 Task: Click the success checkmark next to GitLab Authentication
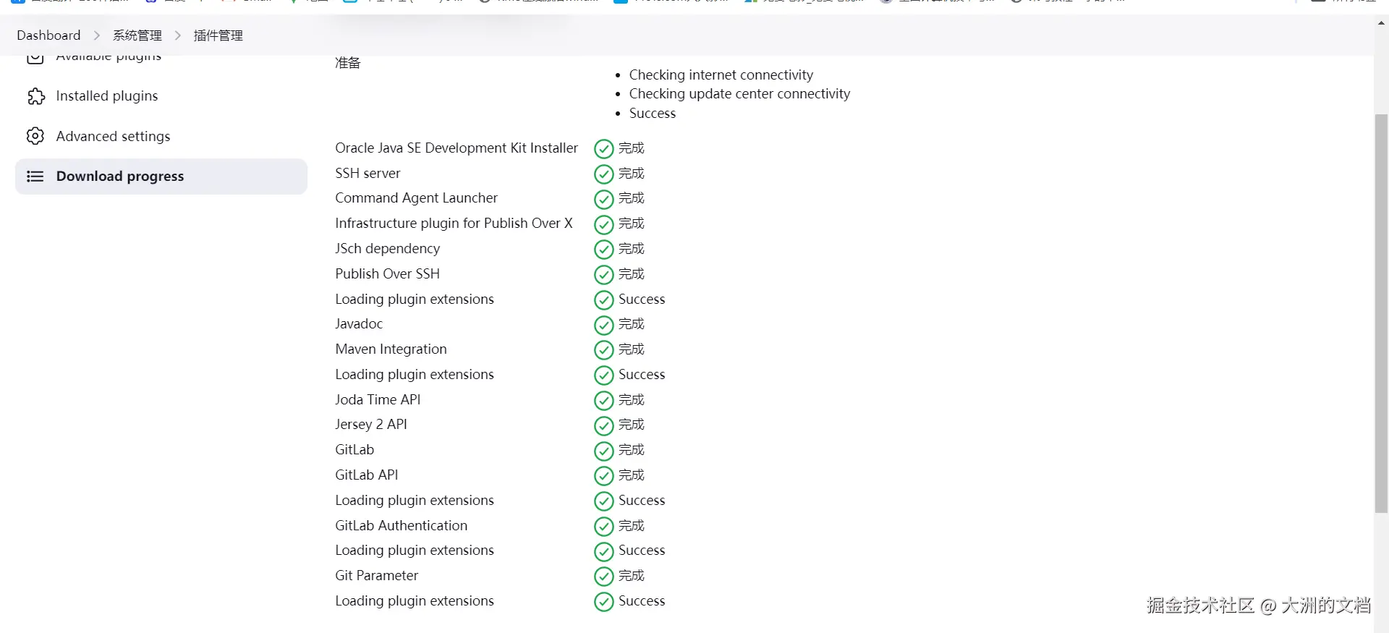click(603, 527)
